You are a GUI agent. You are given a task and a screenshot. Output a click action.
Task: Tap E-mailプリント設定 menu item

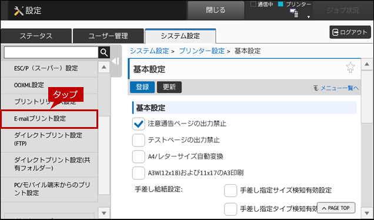(49, 119)
